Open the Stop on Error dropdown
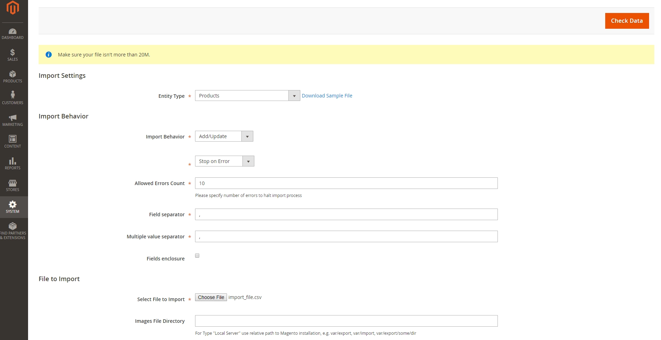 point(225,161)
